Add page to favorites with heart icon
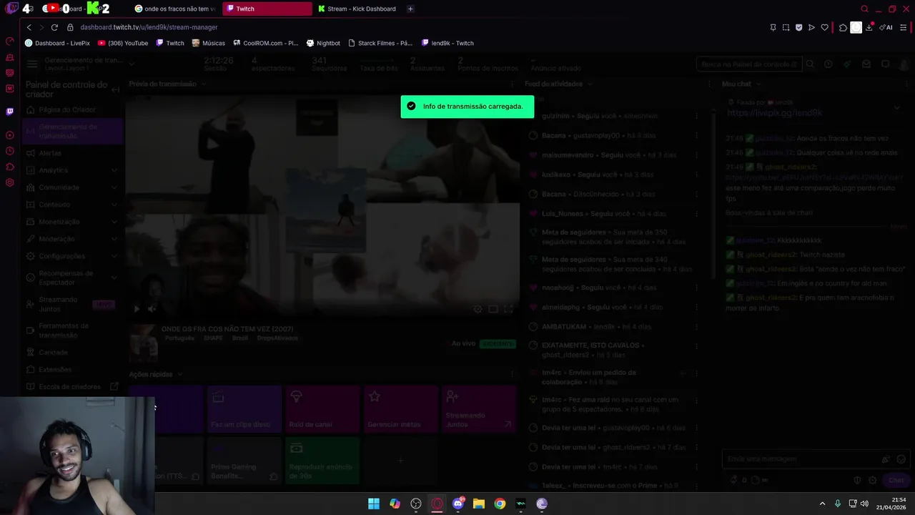Image resolution: width=915 pixels, height=515 pixels. pyautogui.click(x=824, y=27)
